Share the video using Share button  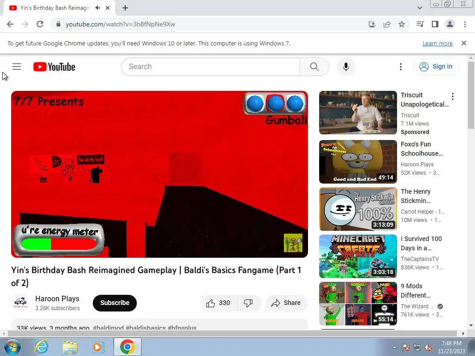pyautogui.click(x=286, y=303)
